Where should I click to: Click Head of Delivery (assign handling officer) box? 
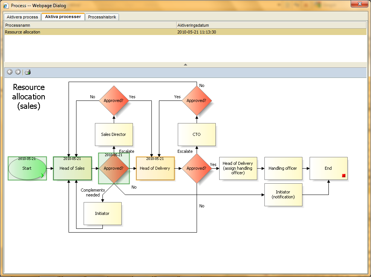coord(238,168)
